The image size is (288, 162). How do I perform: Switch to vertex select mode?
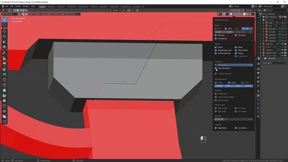(x=20, y=14)
